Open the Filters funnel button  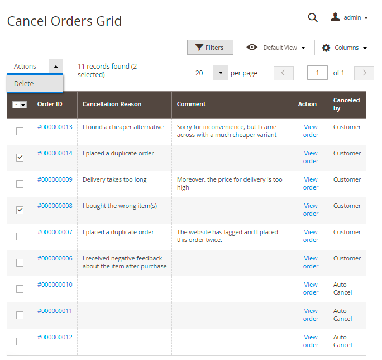coord(210,48)
